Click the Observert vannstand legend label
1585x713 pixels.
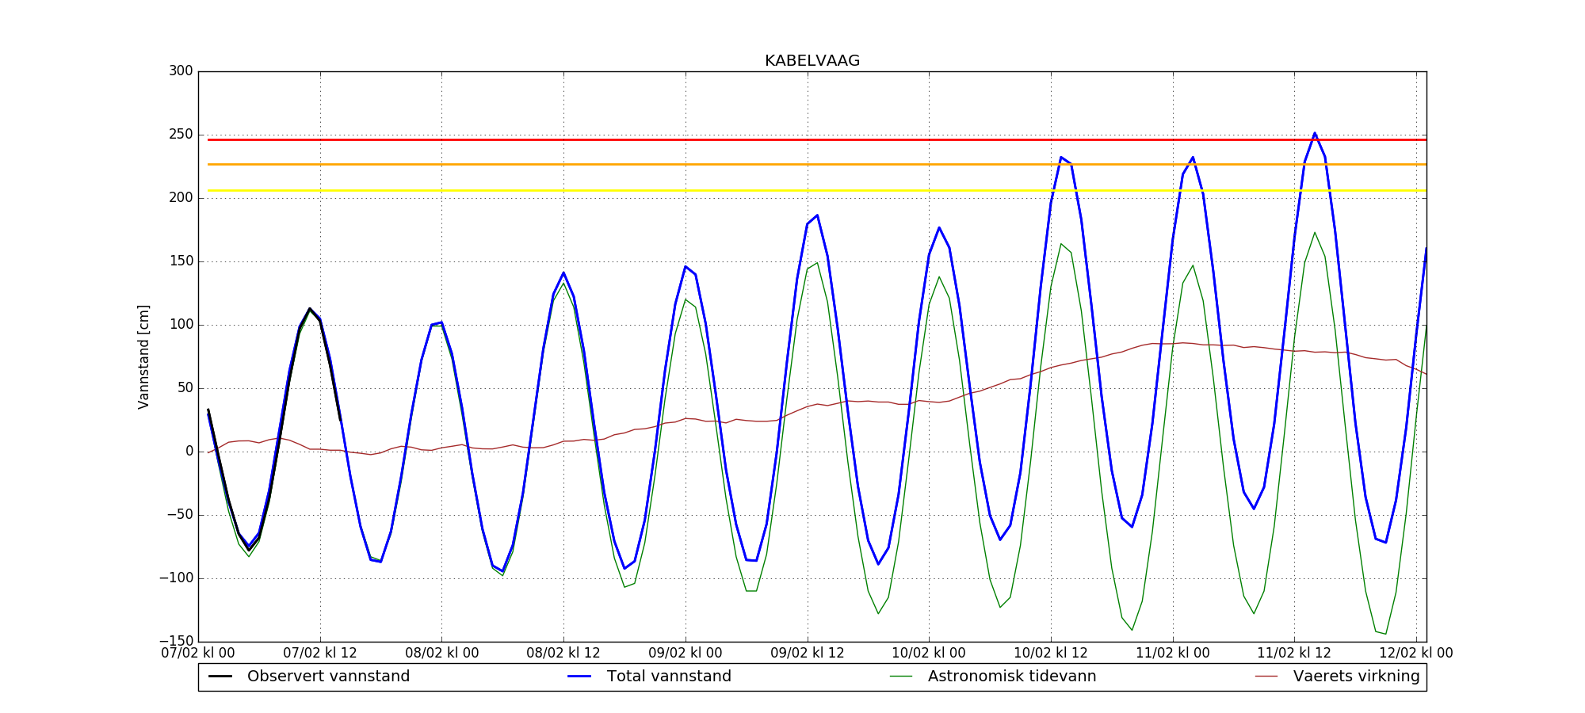[328, 677]
